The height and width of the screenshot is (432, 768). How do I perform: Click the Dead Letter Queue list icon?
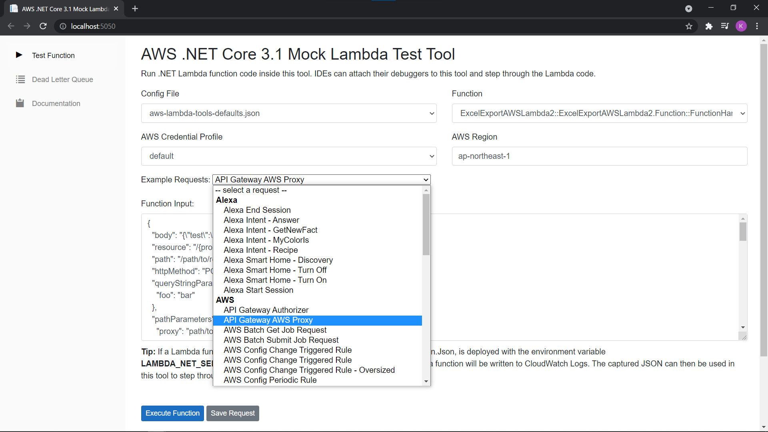tap(20, 79)
